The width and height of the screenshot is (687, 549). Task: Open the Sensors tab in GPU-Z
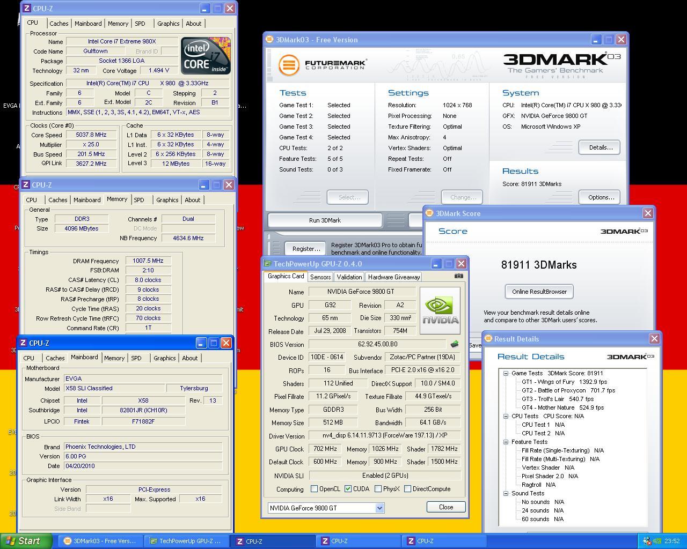[320, 277]
